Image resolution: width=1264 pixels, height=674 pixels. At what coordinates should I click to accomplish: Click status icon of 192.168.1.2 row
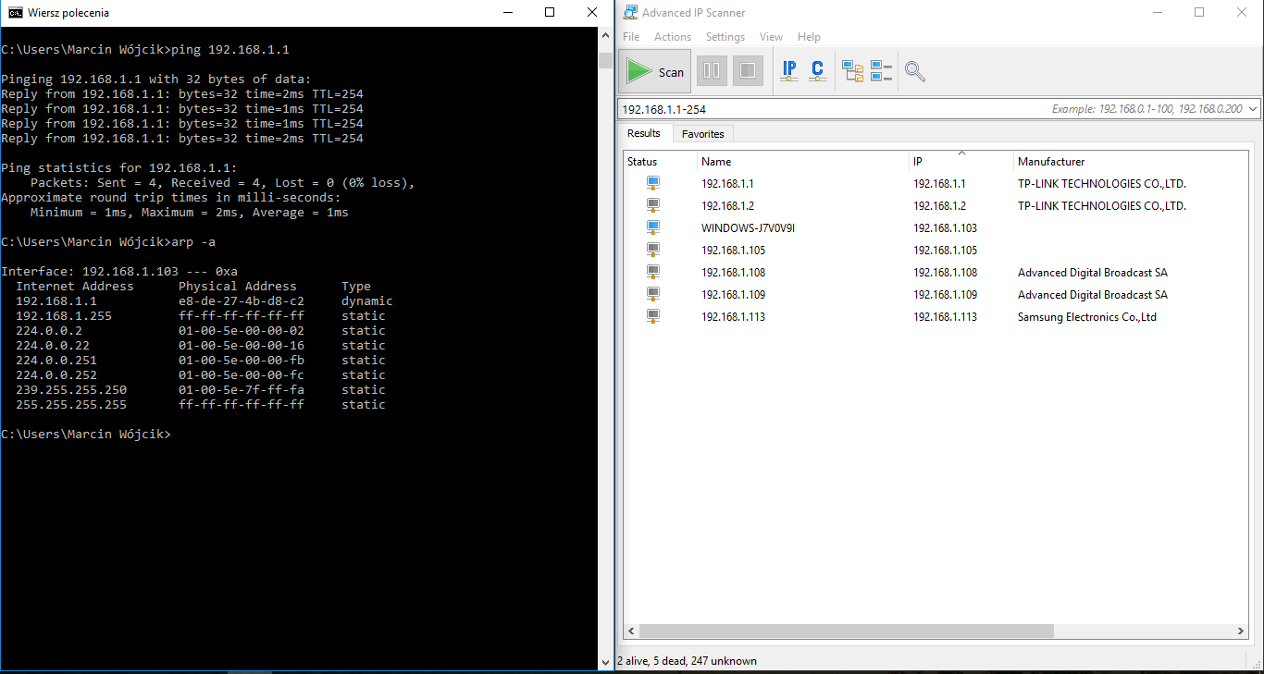point(653,205)
